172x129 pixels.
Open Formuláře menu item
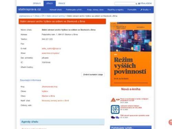[x=132, y=10]
